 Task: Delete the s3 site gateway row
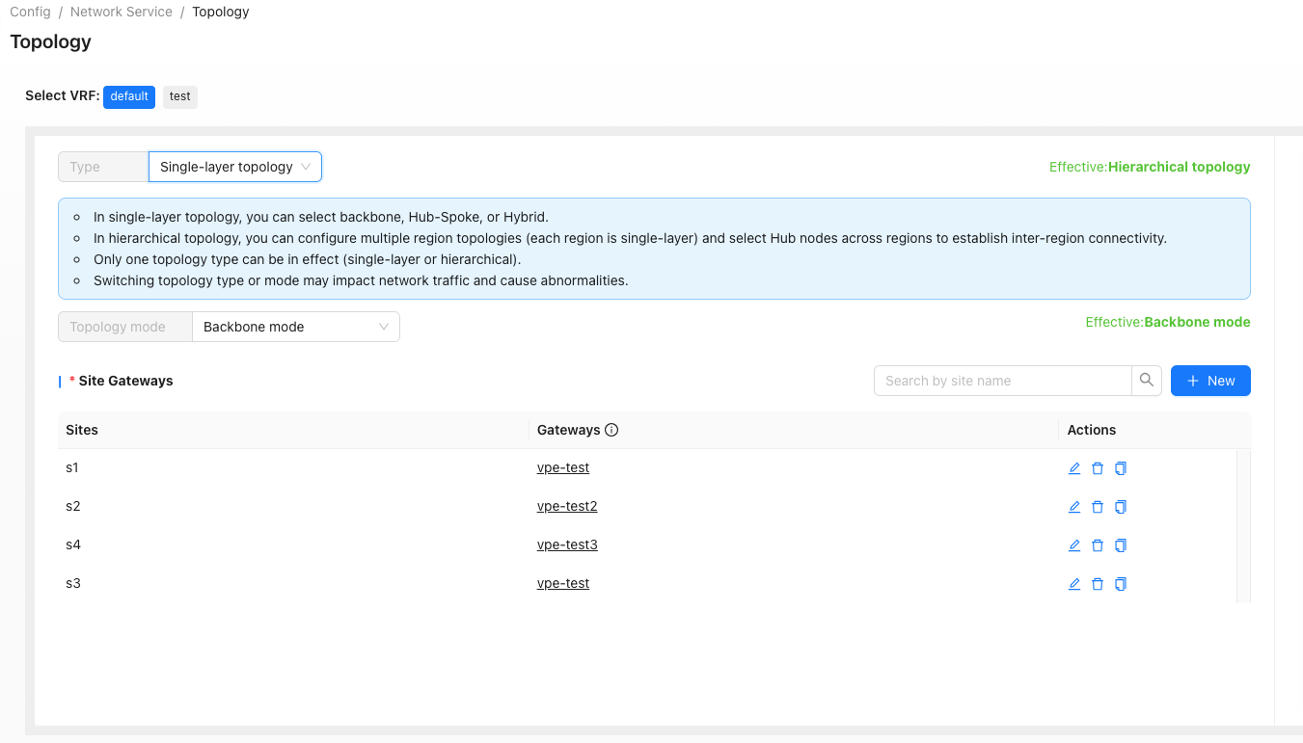1098,584
